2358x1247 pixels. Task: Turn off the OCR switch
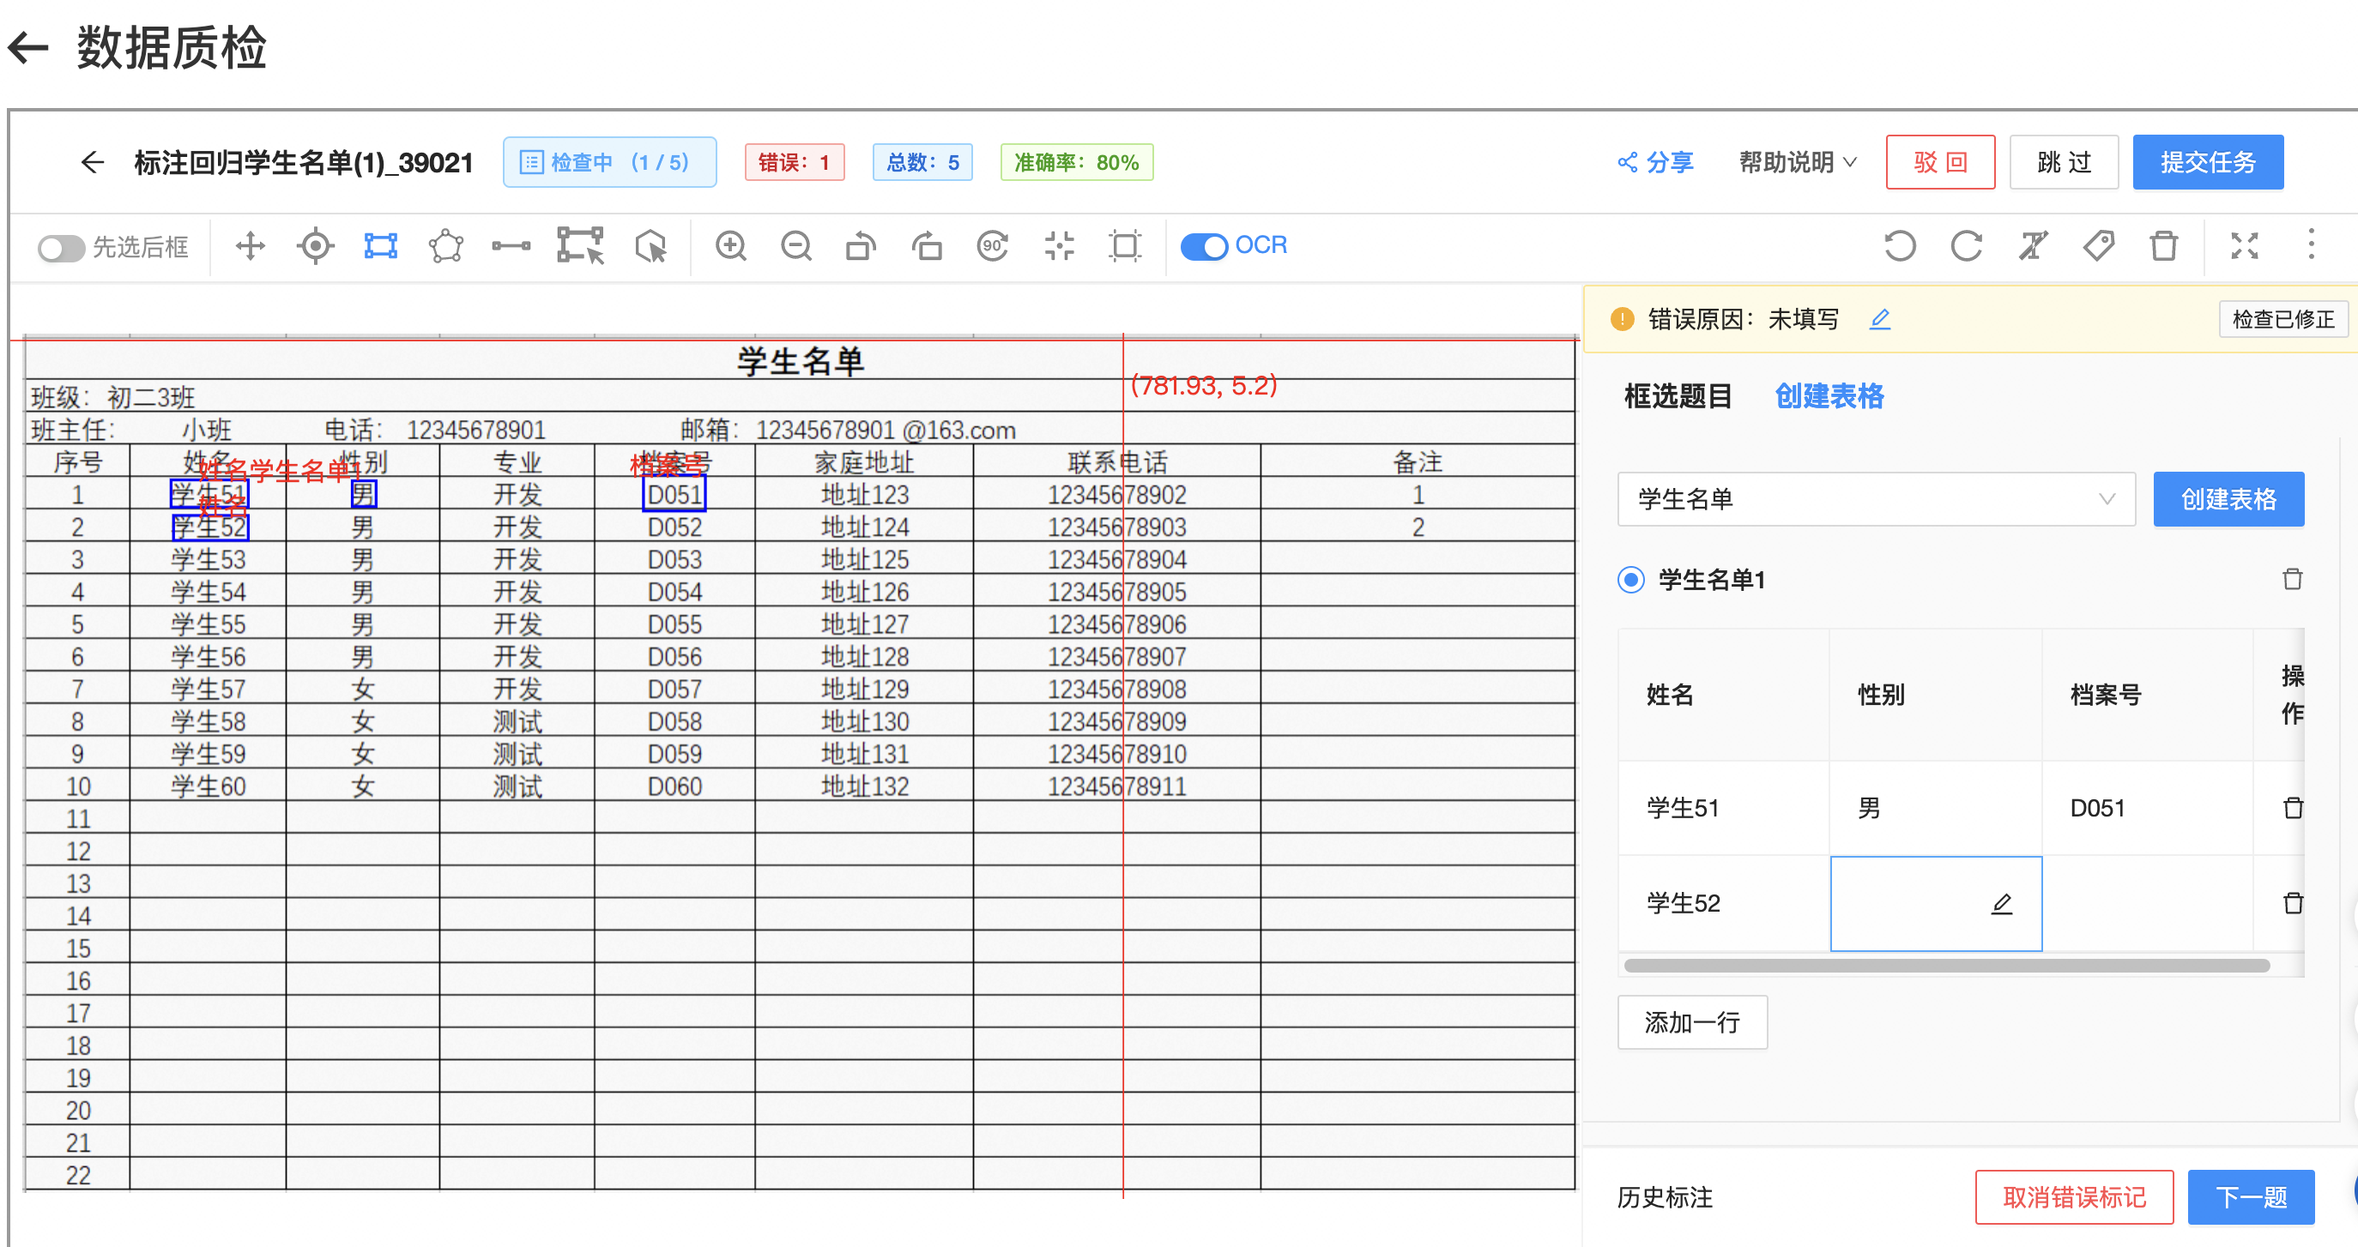[1204, 246]
